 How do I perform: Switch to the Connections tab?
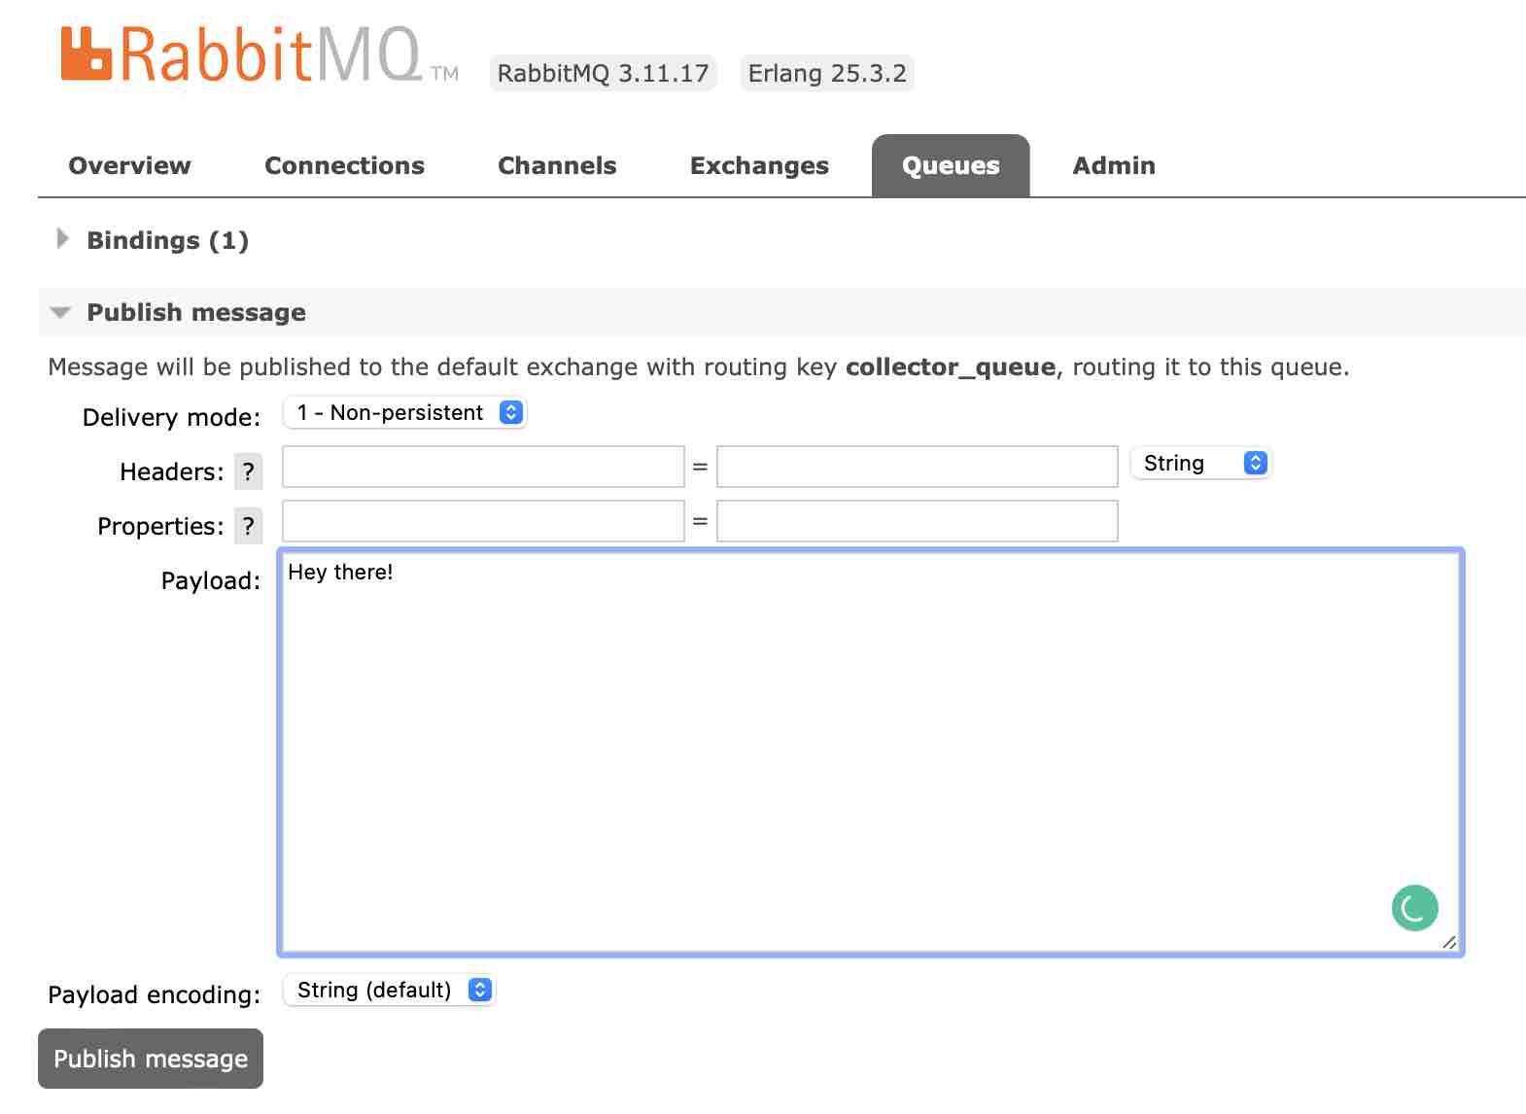[344, 165]
